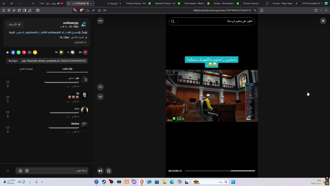Open Windows Start menu

[233, 182]
